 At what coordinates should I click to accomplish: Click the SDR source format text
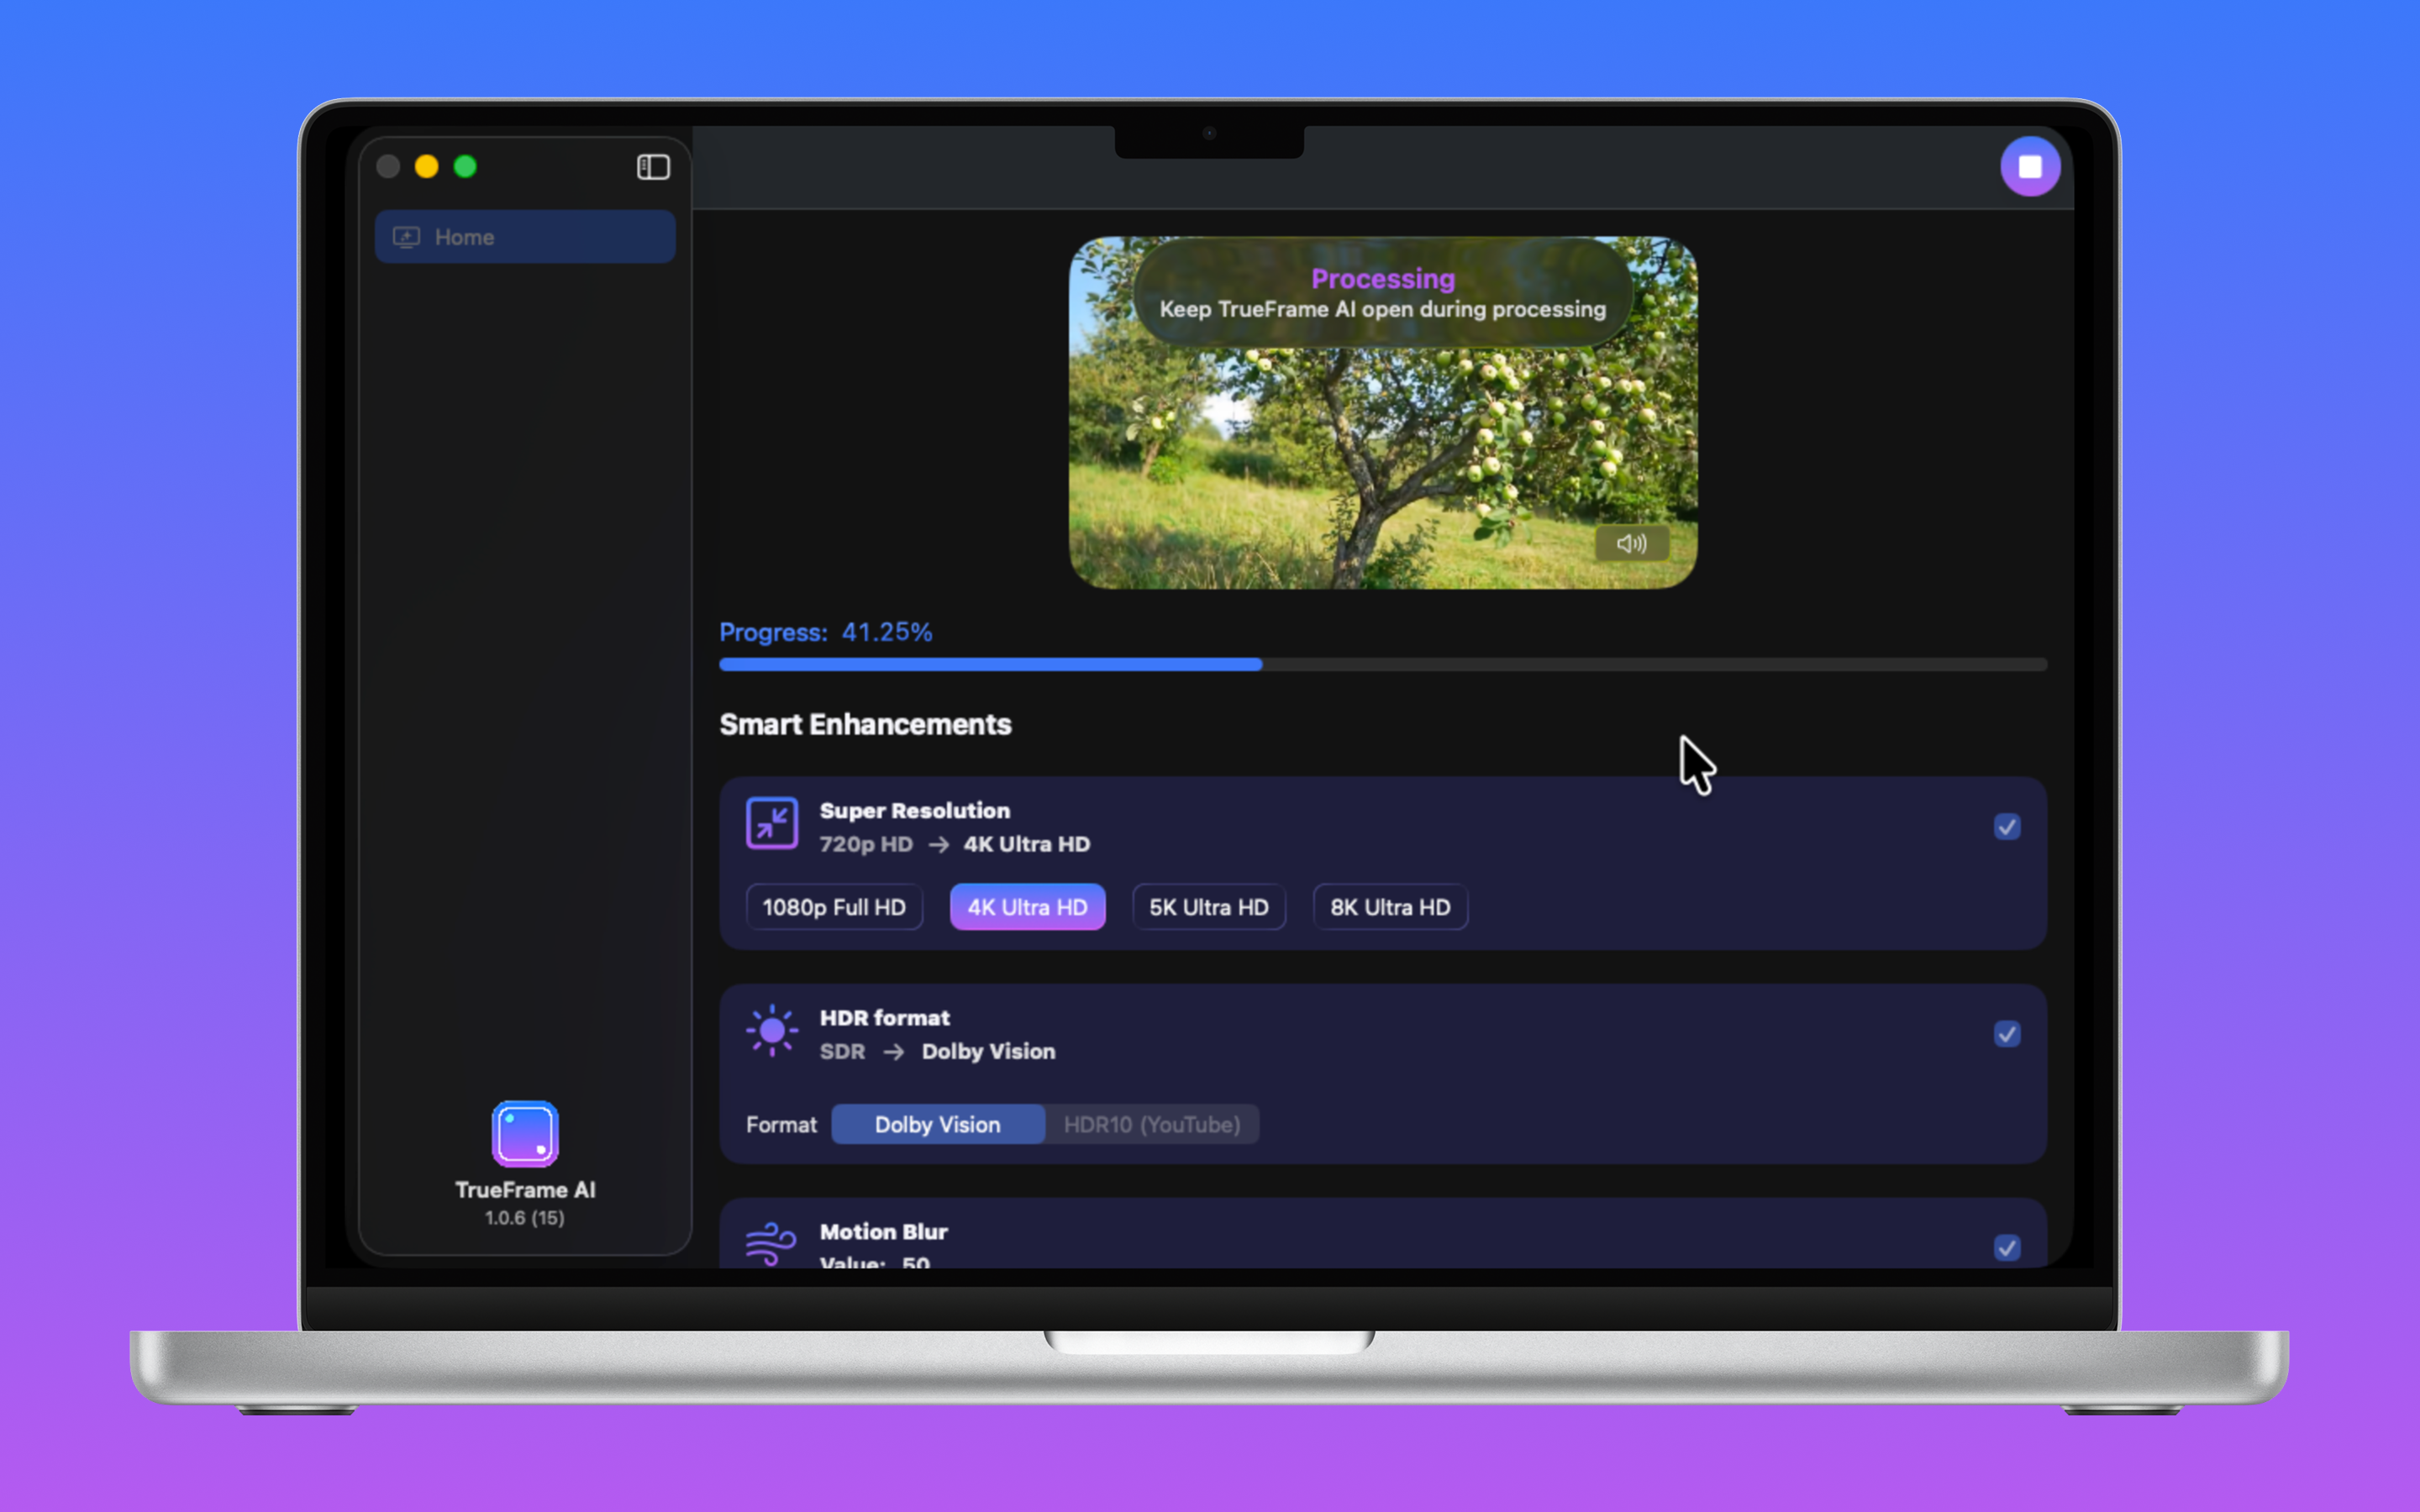[843, 1051]
